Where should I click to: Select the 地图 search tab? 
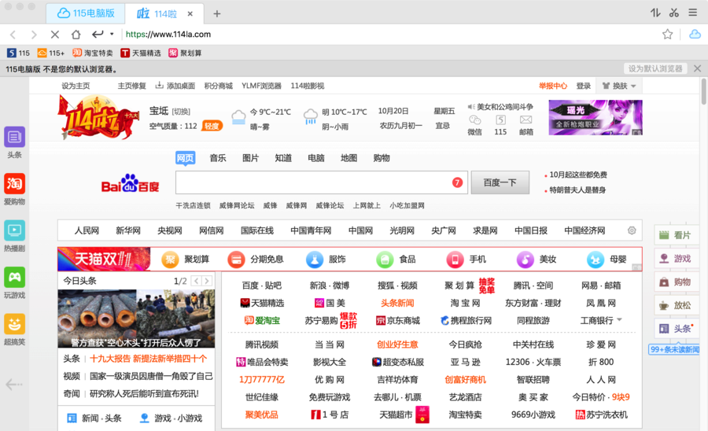click(x=348, y=158)
